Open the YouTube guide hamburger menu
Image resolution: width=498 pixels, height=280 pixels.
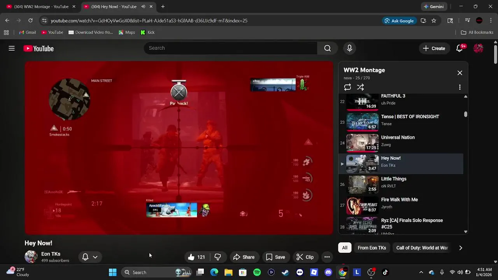click(12, 48)
